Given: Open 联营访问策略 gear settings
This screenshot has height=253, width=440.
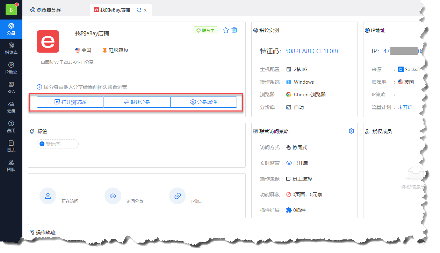Looking at the screenshot, I should point(351,131).
